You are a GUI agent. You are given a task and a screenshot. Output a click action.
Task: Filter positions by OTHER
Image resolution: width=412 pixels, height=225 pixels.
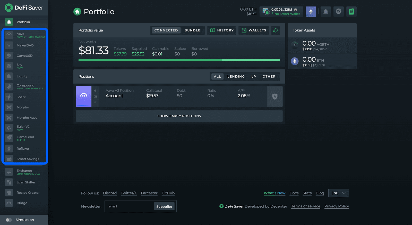[x=269, y=76]
